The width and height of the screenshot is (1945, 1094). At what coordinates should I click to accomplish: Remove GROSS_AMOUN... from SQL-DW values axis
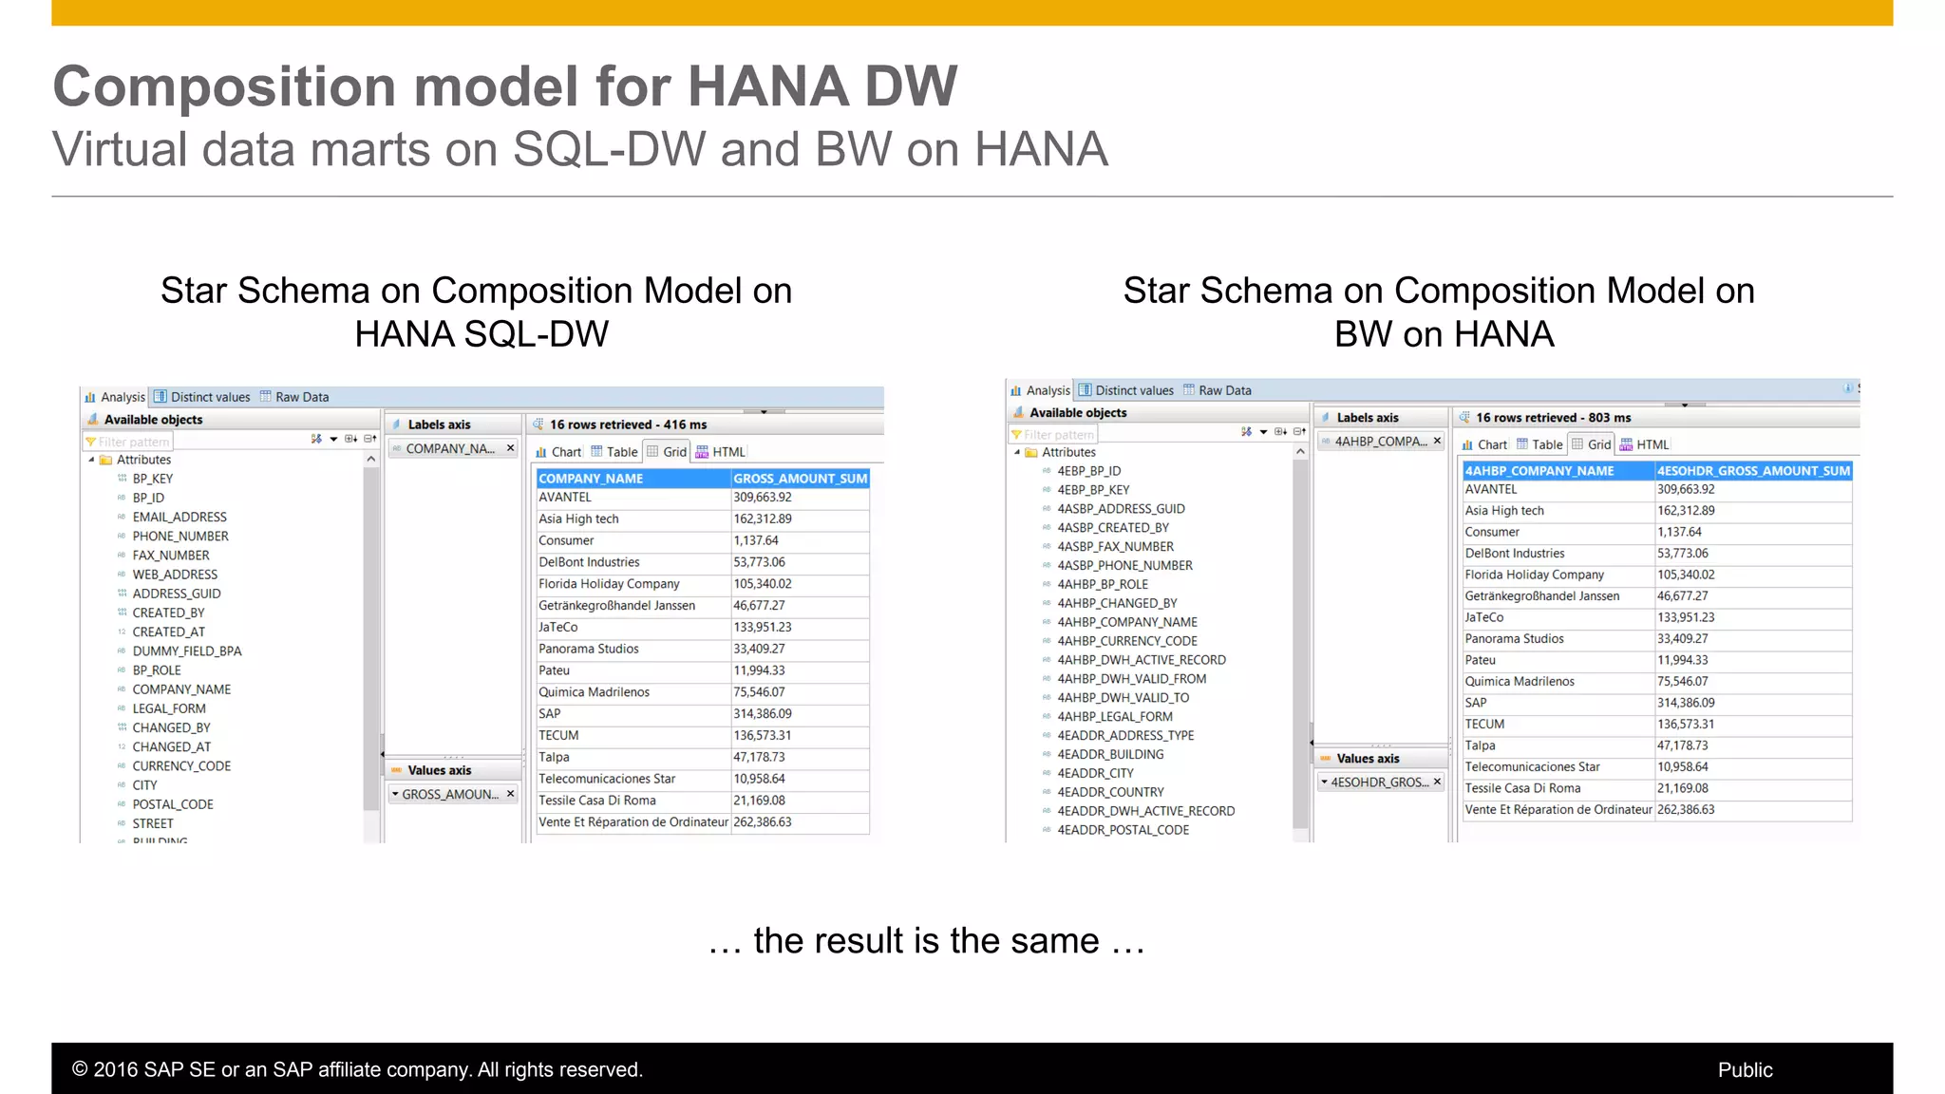click(510, 794)
